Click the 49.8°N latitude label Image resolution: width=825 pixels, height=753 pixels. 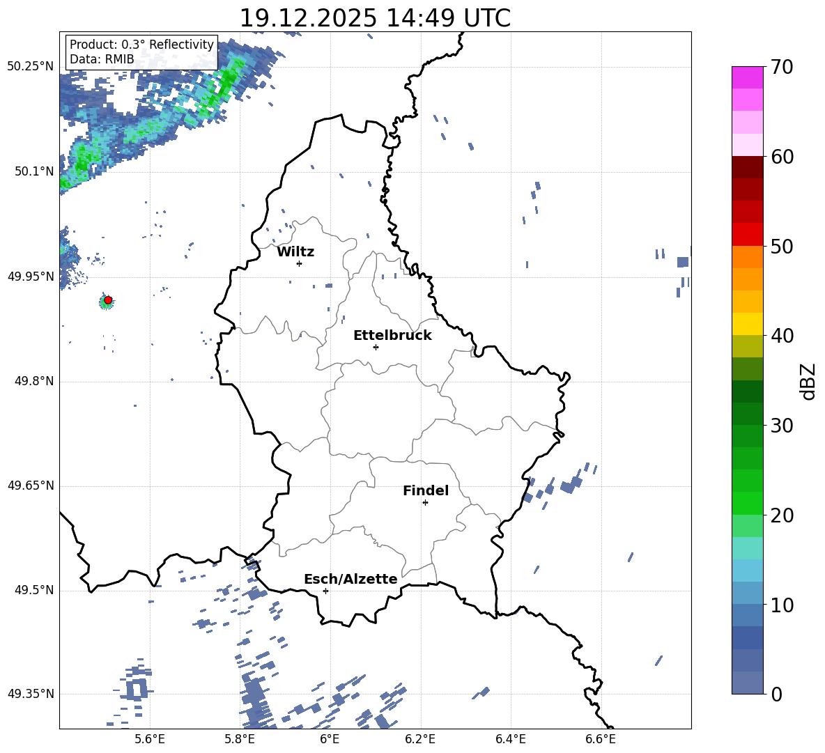[34, 381]
